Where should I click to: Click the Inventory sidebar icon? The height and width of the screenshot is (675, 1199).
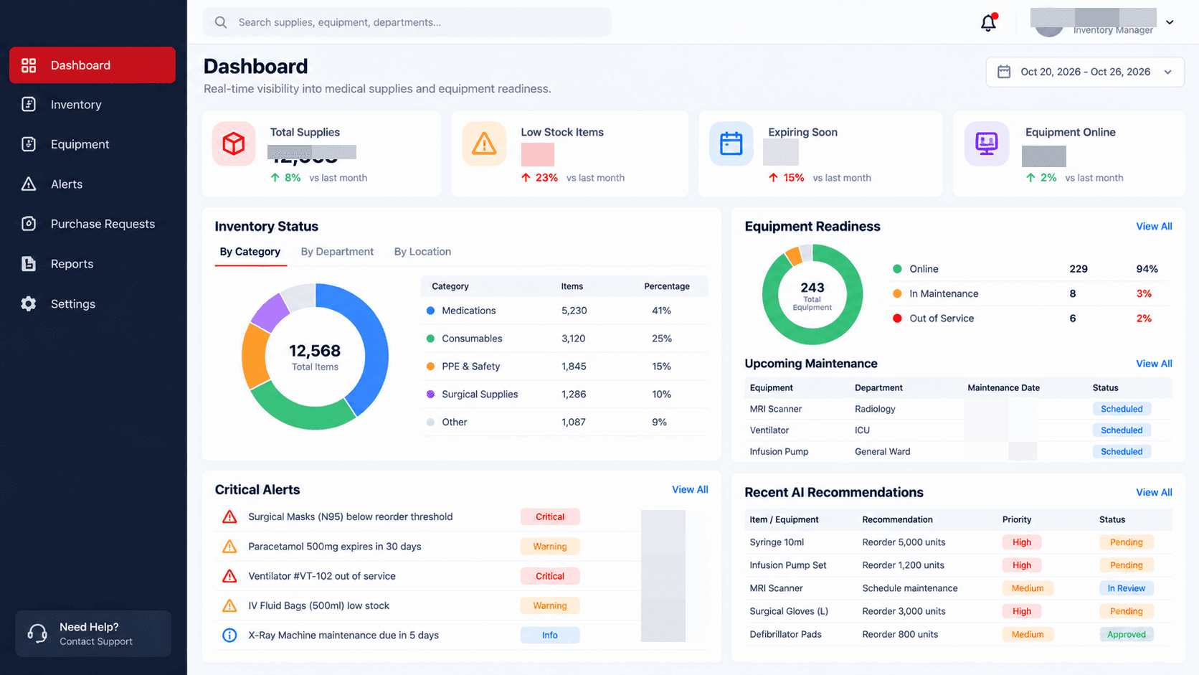point(29,105)
